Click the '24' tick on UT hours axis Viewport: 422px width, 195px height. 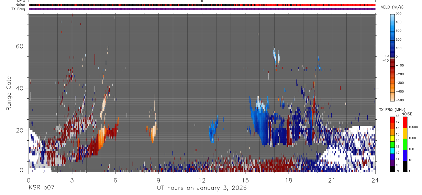[x=375, y=180]
